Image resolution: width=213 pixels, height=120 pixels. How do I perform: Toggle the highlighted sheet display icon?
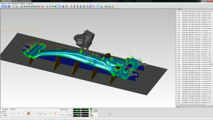click(x=58, y=6)
